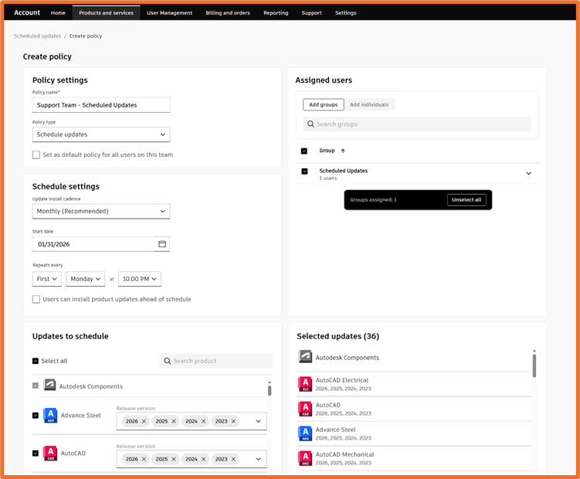Remove 2023 tag from AutoCAD release versions
The image size is (580, 479).
point(233,459)
